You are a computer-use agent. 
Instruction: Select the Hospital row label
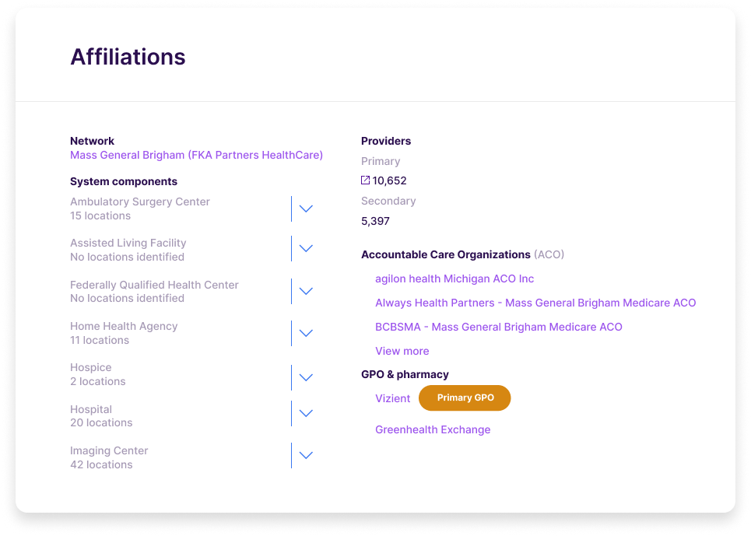[91, 410]
